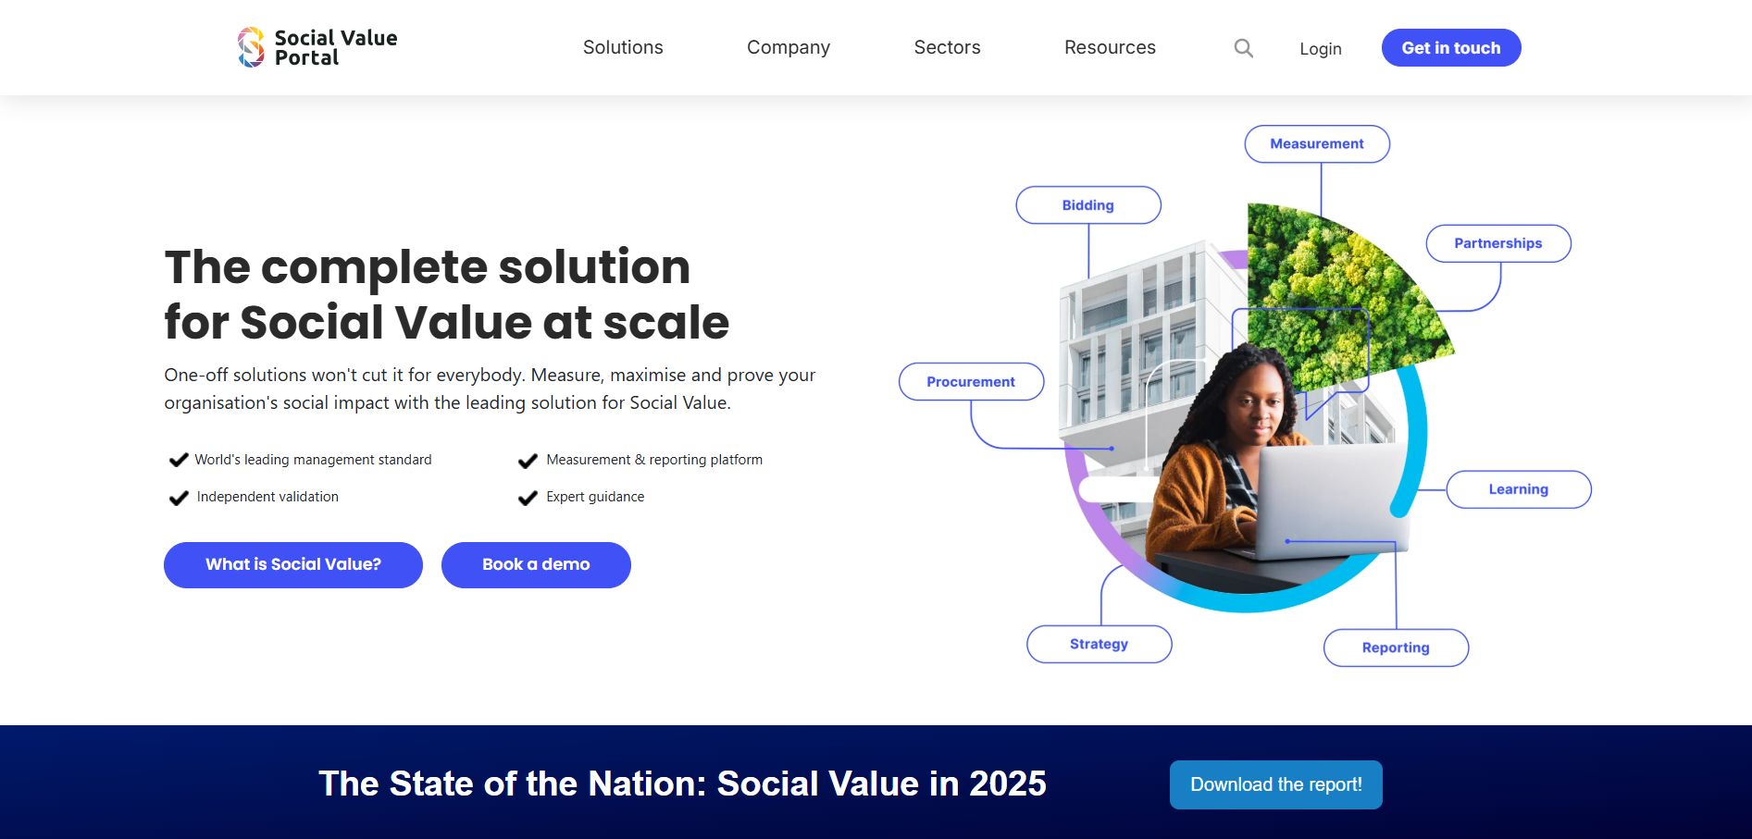Click the Strategy bubble in the diagram
Viewport: 1752px width, 839px height.
tap(1099, 644)
